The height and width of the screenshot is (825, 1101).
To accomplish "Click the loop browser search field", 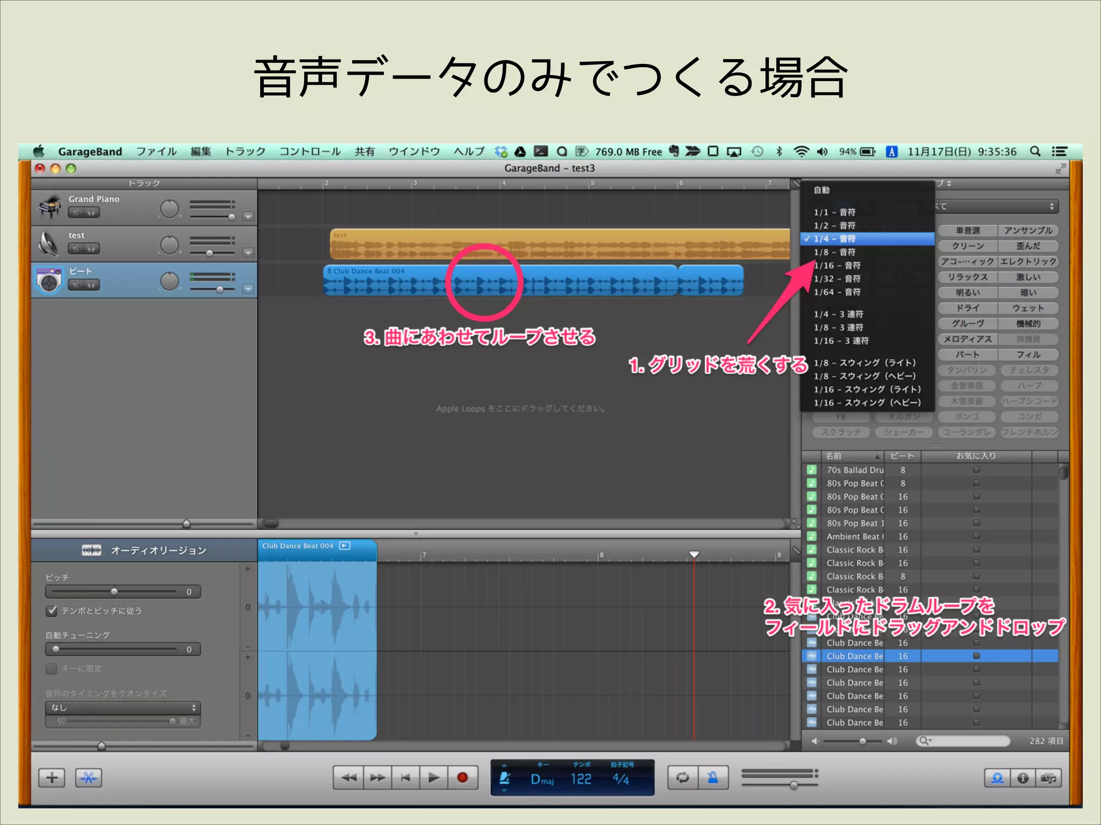I will tap(963, 741).
